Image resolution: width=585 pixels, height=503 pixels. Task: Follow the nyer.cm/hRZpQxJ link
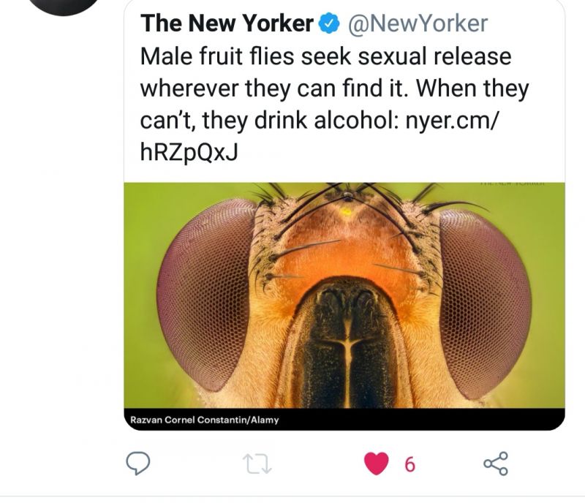pyautogui.click(x=319, y=137)
